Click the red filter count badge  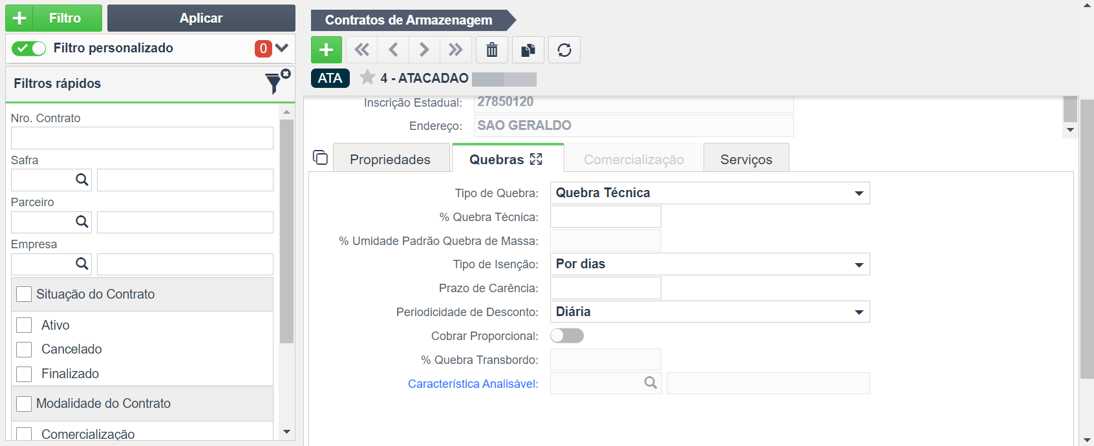point(263,48)
